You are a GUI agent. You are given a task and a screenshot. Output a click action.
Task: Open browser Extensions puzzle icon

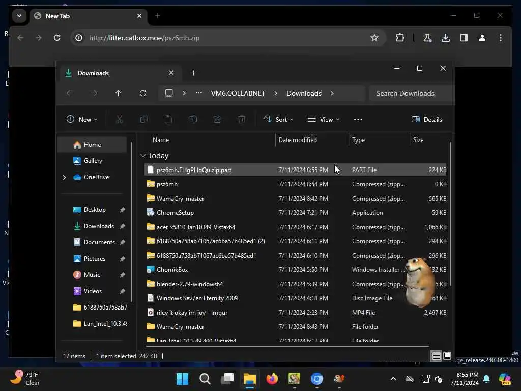coord(400,38)
